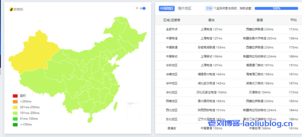Click the 114 monitoring points badge
Image resolution: width=302 pixels, height=137 pixels.
point(209,8)
